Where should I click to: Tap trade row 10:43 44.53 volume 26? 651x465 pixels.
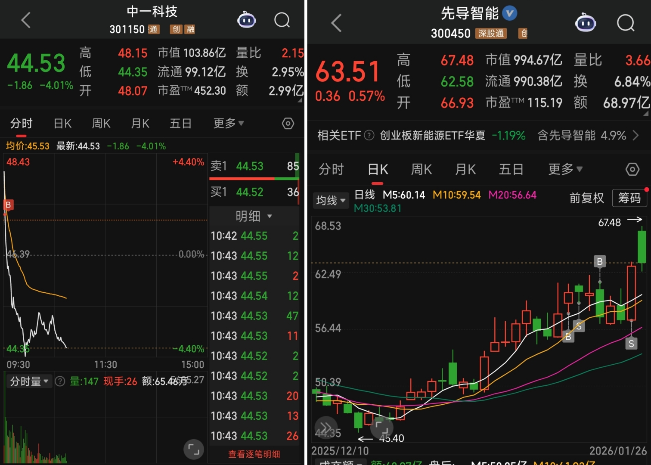pyautogui.click(x=254, y=436)
